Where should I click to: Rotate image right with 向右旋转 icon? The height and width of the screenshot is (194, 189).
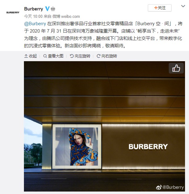point(98,56)
